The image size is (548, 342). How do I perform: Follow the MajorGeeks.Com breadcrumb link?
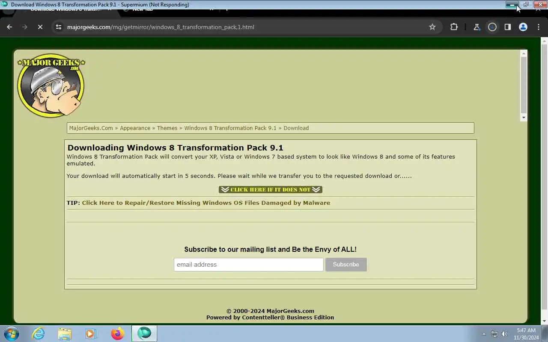[91, 128]
